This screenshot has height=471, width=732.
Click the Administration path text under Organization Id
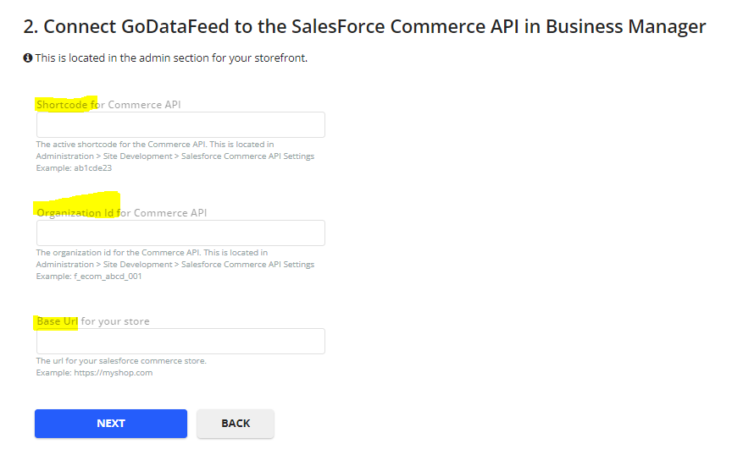[x=175, y=264]
